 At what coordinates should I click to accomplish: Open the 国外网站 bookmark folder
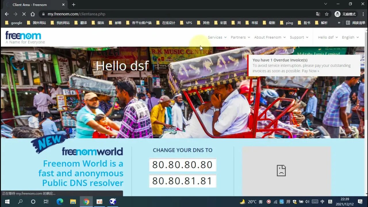coord(37,23)
